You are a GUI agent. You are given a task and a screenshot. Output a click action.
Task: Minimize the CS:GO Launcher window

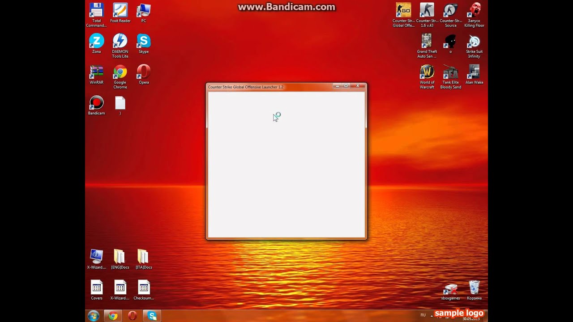click(x=337, y=86)
